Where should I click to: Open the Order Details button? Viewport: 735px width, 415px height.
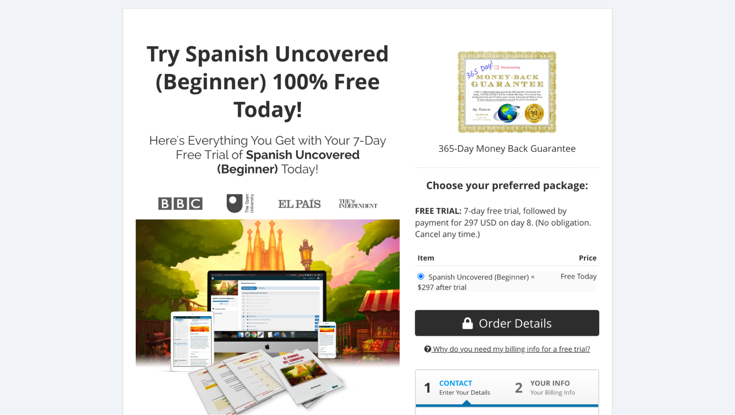click(507, 323)
